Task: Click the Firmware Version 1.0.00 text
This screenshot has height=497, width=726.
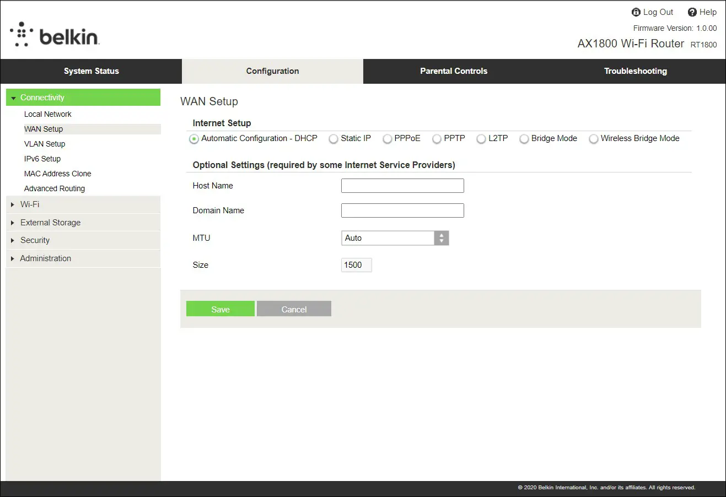Action: pos(675,28)
